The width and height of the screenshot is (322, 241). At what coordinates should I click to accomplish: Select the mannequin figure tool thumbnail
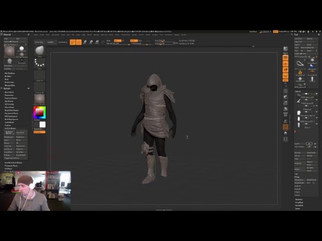(x=312, y=79)
